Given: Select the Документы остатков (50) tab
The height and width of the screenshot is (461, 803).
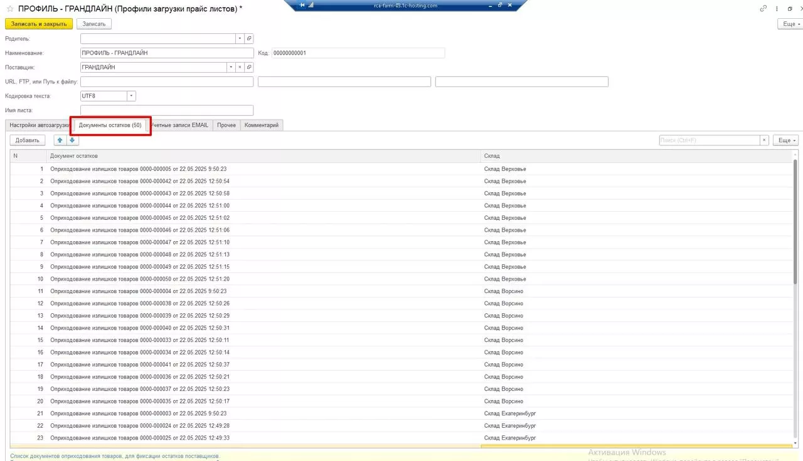Looking at the screenshot, I should coord(110,125).
